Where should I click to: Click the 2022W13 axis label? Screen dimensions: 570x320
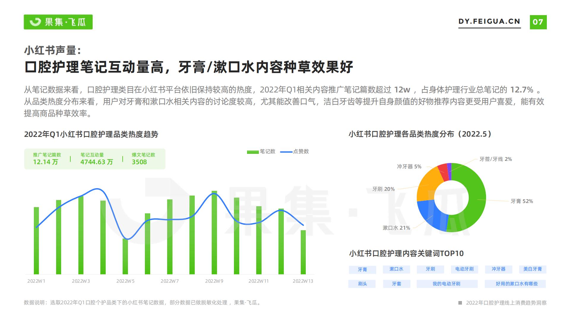[x=303, y=281]
